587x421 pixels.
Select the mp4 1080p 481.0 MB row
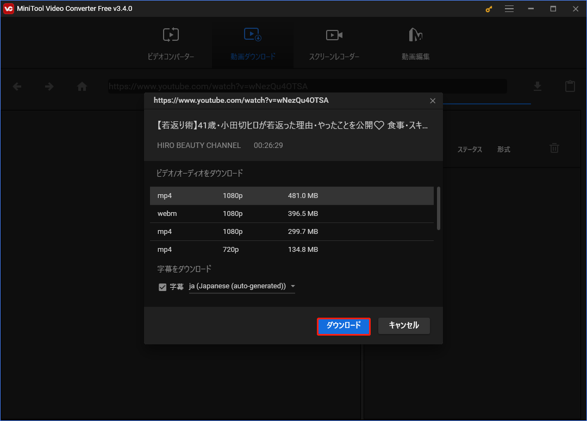click(292, 195)
